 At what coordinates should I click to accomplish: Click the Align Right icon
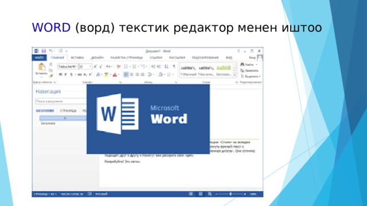pyautogui.click(x=137, y=74)
